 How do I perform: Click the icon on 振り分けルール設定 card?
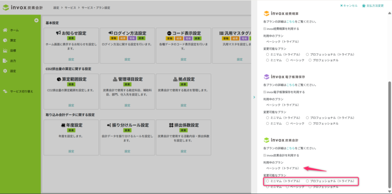coord(109,125)
